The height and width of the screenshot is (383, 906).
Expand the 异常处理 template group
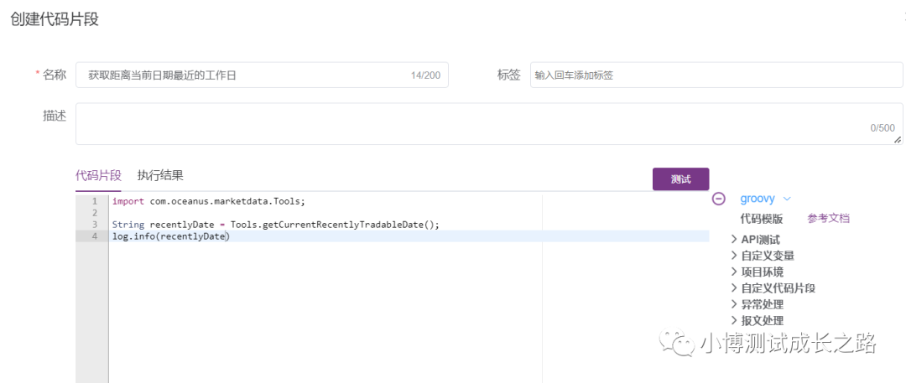coord(758,304)
